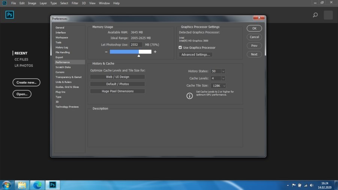Open the Window menu
Screen dimensions: 338x190
104,3
